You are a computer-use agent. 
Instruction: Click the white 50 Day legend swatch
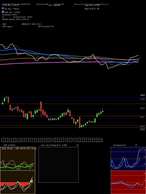(x=3, y=9)
